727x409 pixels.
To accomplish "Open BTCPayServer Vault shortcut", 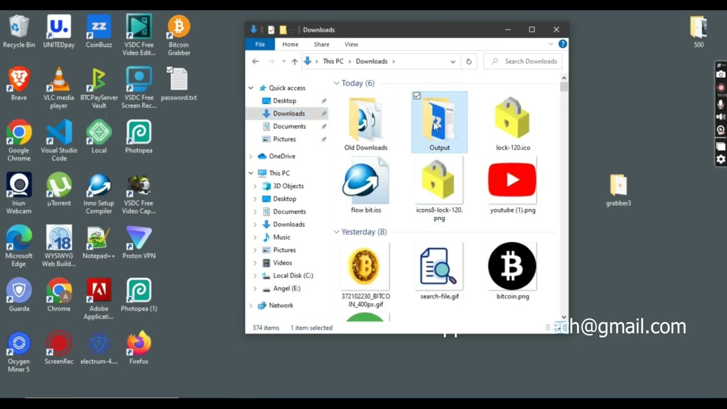I will tap(99, 88).
